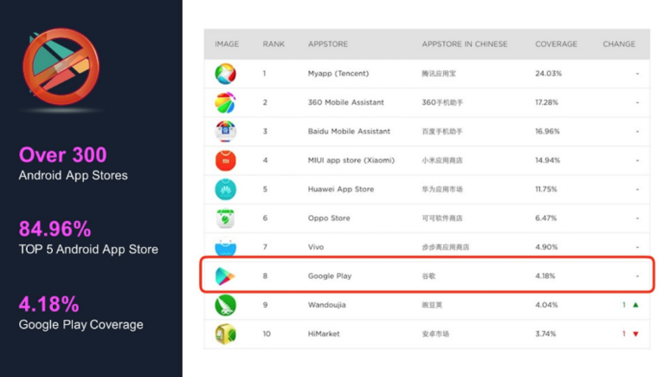Click the IMAGE column header

(227, 44)
